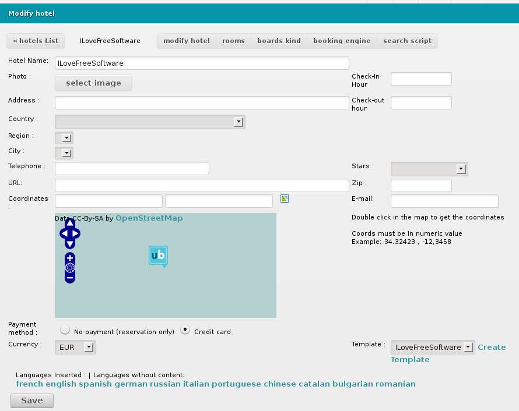Viewport: 519px width, 411px height.
Task: Click the Check-In Hour field
Action: tap(421, 79)
